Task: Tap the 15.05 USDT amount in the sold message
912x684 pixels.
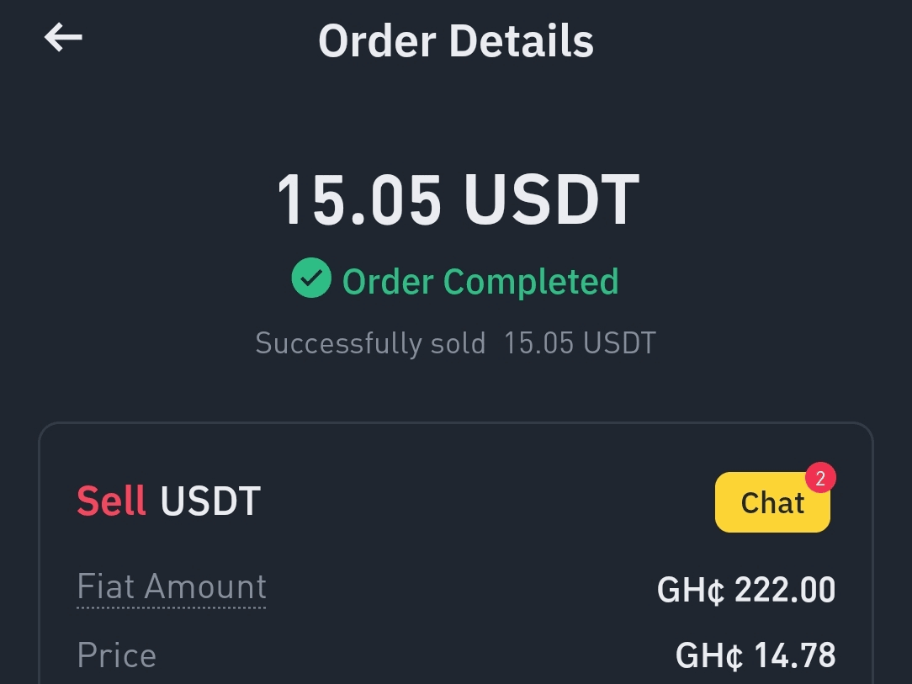Action: click(x=580, y=343)
